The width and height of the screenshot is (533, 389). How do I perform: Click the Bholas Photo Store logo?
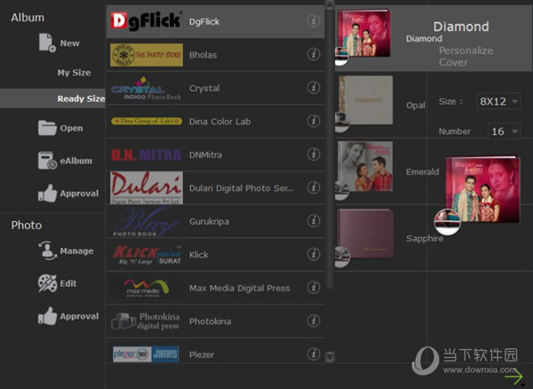(x=147, y=55)
